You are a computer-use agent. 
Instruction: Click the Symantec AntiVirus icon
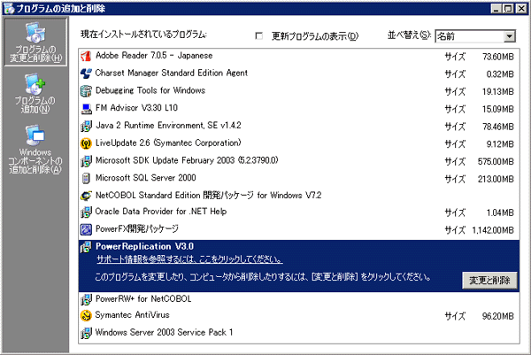[86, 315]
